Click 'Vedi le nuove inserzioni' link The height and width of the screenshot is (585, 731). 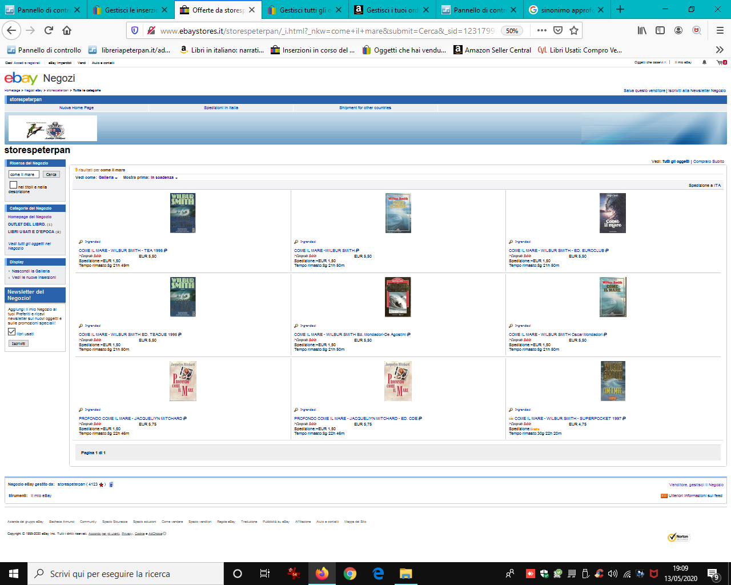click(x=34, y=278)
